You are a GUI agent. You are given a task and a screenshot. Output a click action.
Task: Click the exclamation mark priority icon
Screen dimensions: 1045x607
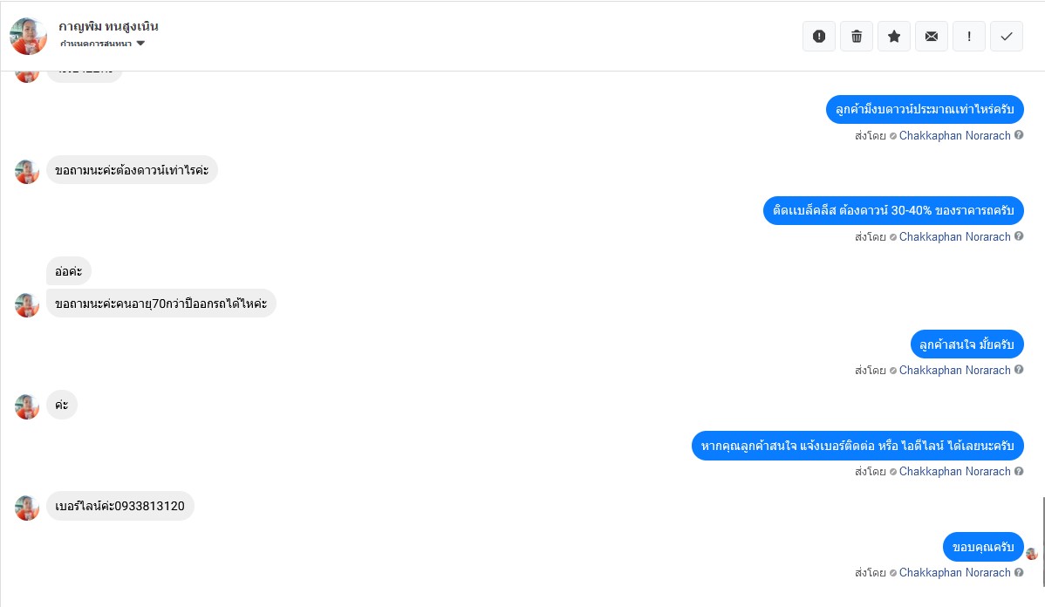pyautogui.click(x=969, y=37)
